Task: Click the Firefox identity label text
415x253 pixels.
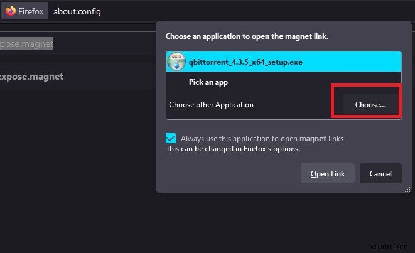Action: click(30, 11)
